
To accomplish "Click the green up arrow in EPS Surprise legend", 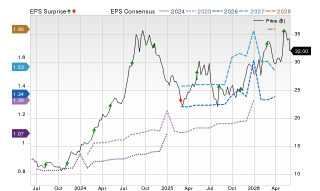I will (69, 11).
